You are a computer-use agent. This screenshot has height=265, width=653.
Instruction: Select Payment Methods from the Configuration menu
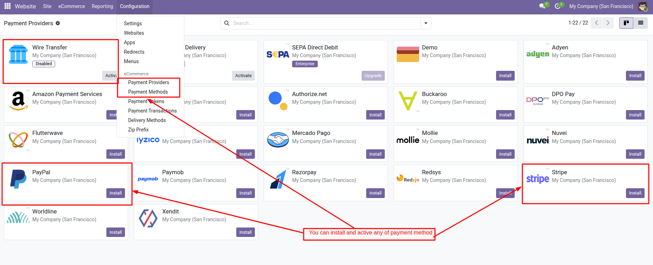(148, 92)
